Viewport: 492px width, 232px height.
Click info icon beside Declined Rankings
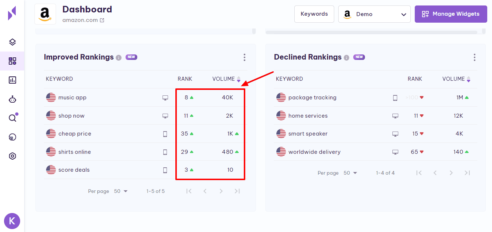tap(346, 58)
